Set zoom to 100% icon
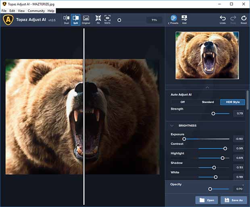250x207 pixels. coord(107,19)
